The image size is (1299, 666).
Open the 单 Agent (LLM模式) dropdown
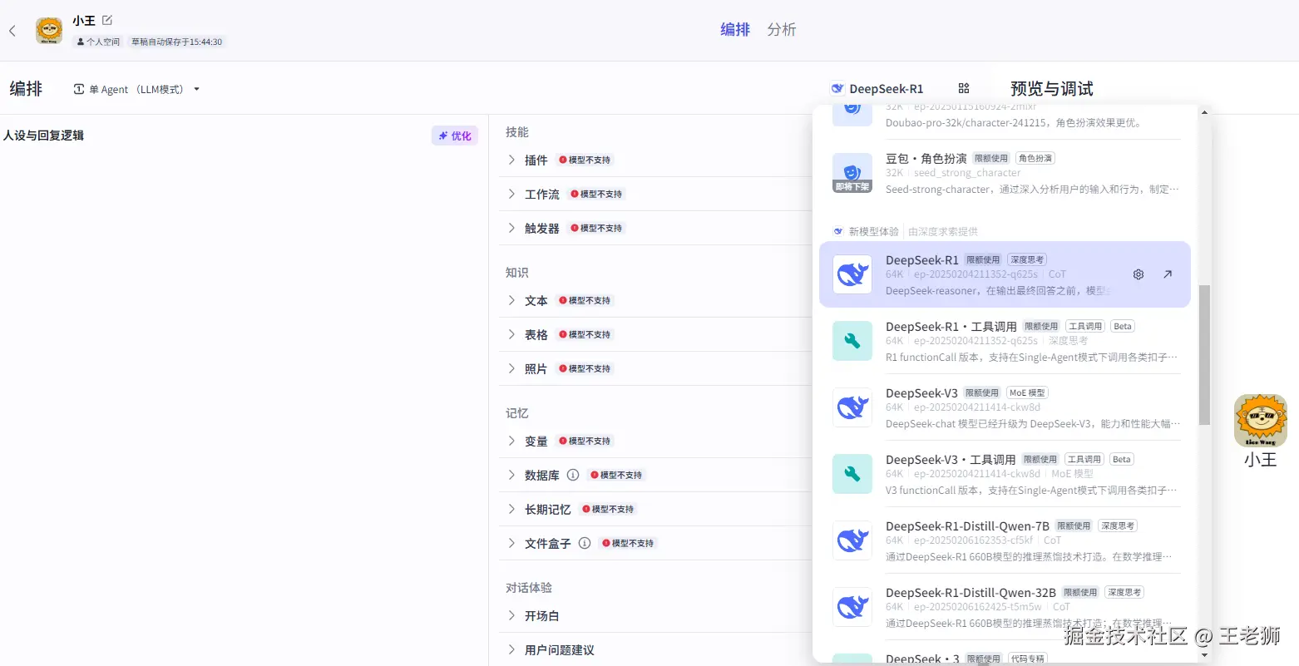136,89
